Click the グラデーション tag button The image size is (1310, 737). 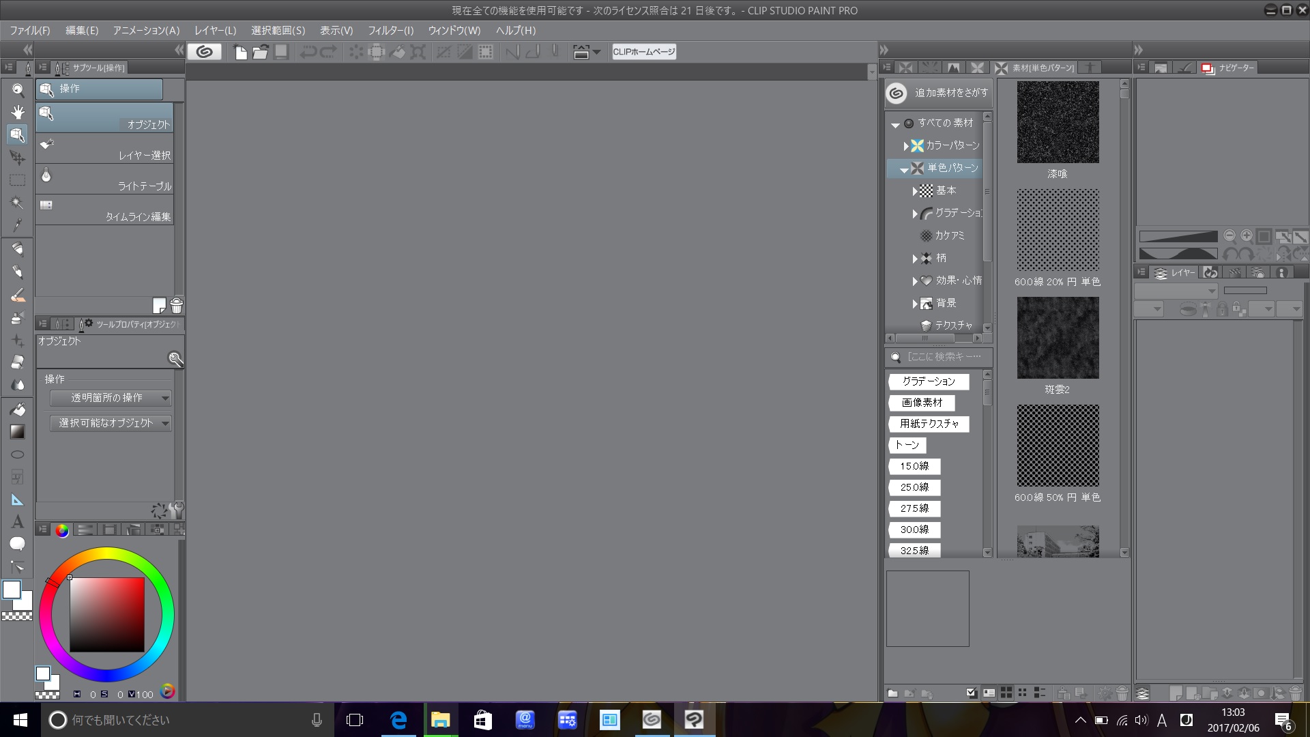[x=928, y=381]
